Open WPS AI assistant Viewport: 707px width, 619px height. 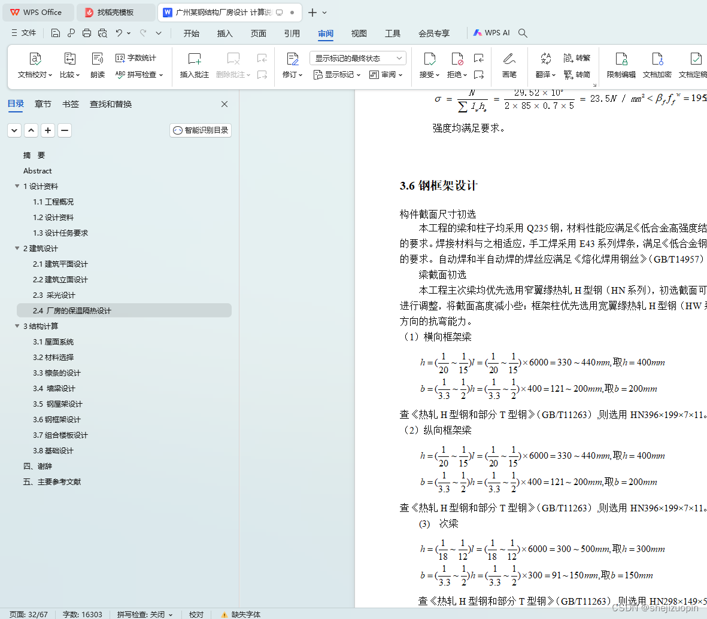(x=491, y=33)
